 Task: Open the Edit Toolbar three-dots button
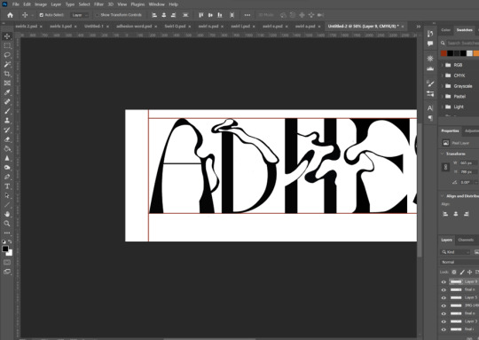coord(7,233)
